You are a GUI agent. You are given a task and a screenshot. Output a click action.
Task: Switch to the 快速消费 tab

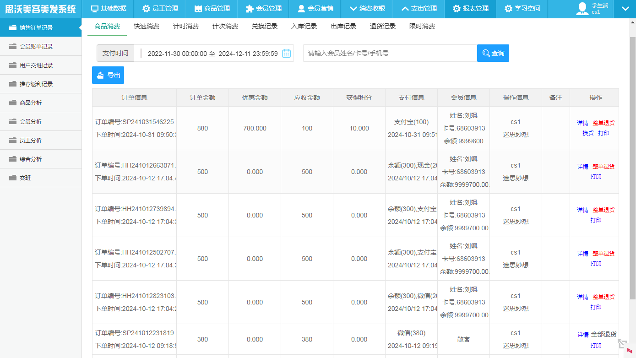147,27
